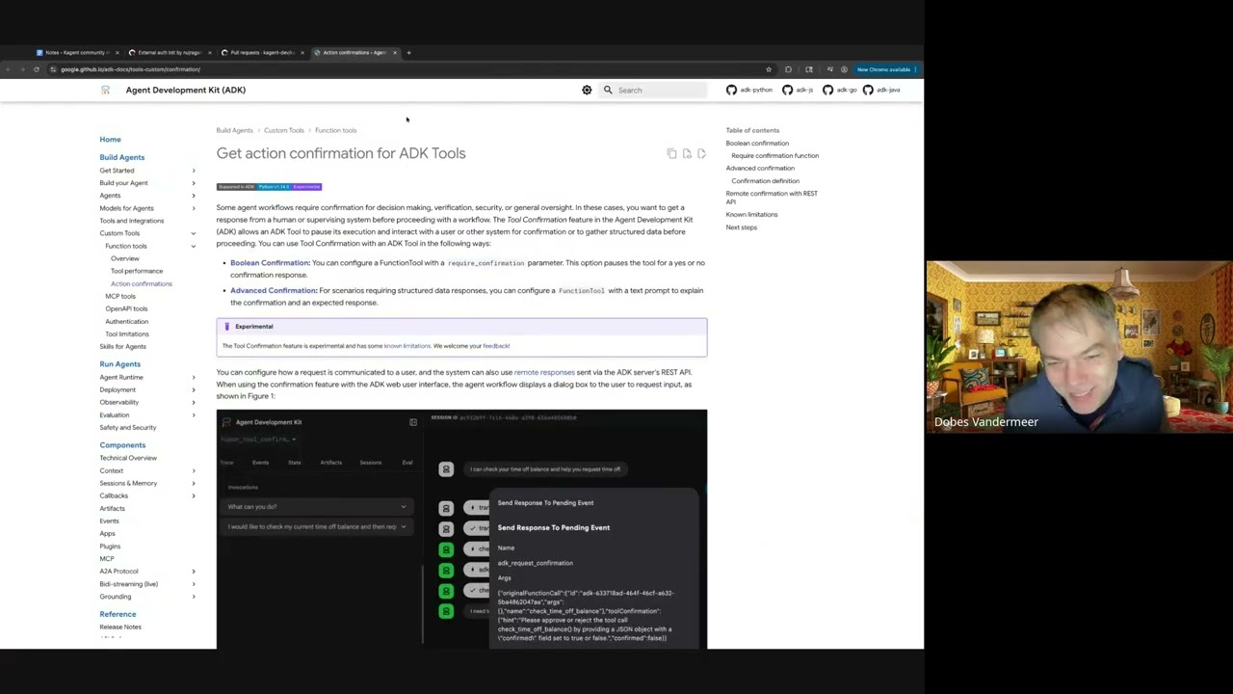1233x694 pixels.
Task: Click the Search input field
Action: [x=654, y=90]
